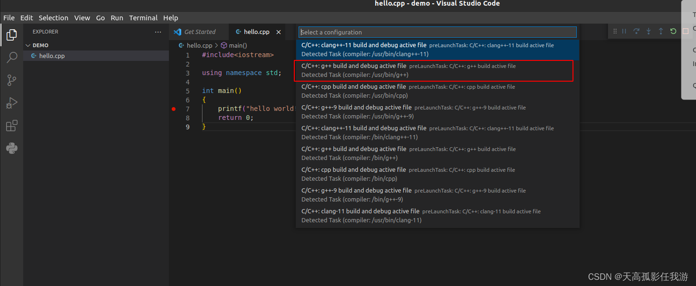This screenshot has height=286, width=696.
Task: Open the Run and Debug sidebar view
Action: click(11, 103)
